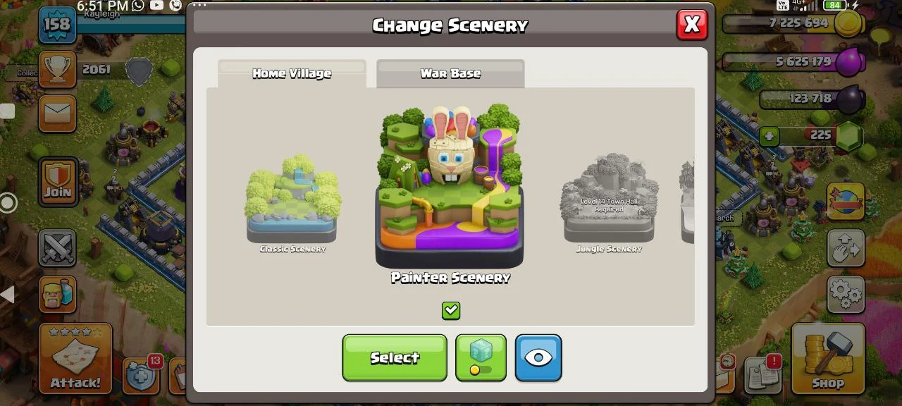Toggle the green checkmark under Painter Scenery
The height and width of the screenshot is (406, 902).
point(451,310)
